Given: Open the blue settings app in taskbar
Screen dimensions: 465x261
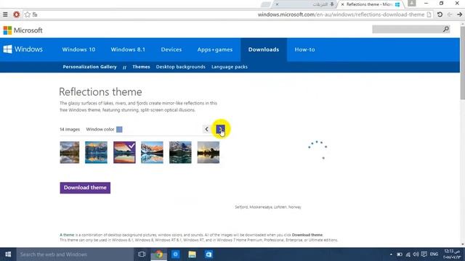Looking at the screenshot, I should pyautogui.click(x=176, y=254).
